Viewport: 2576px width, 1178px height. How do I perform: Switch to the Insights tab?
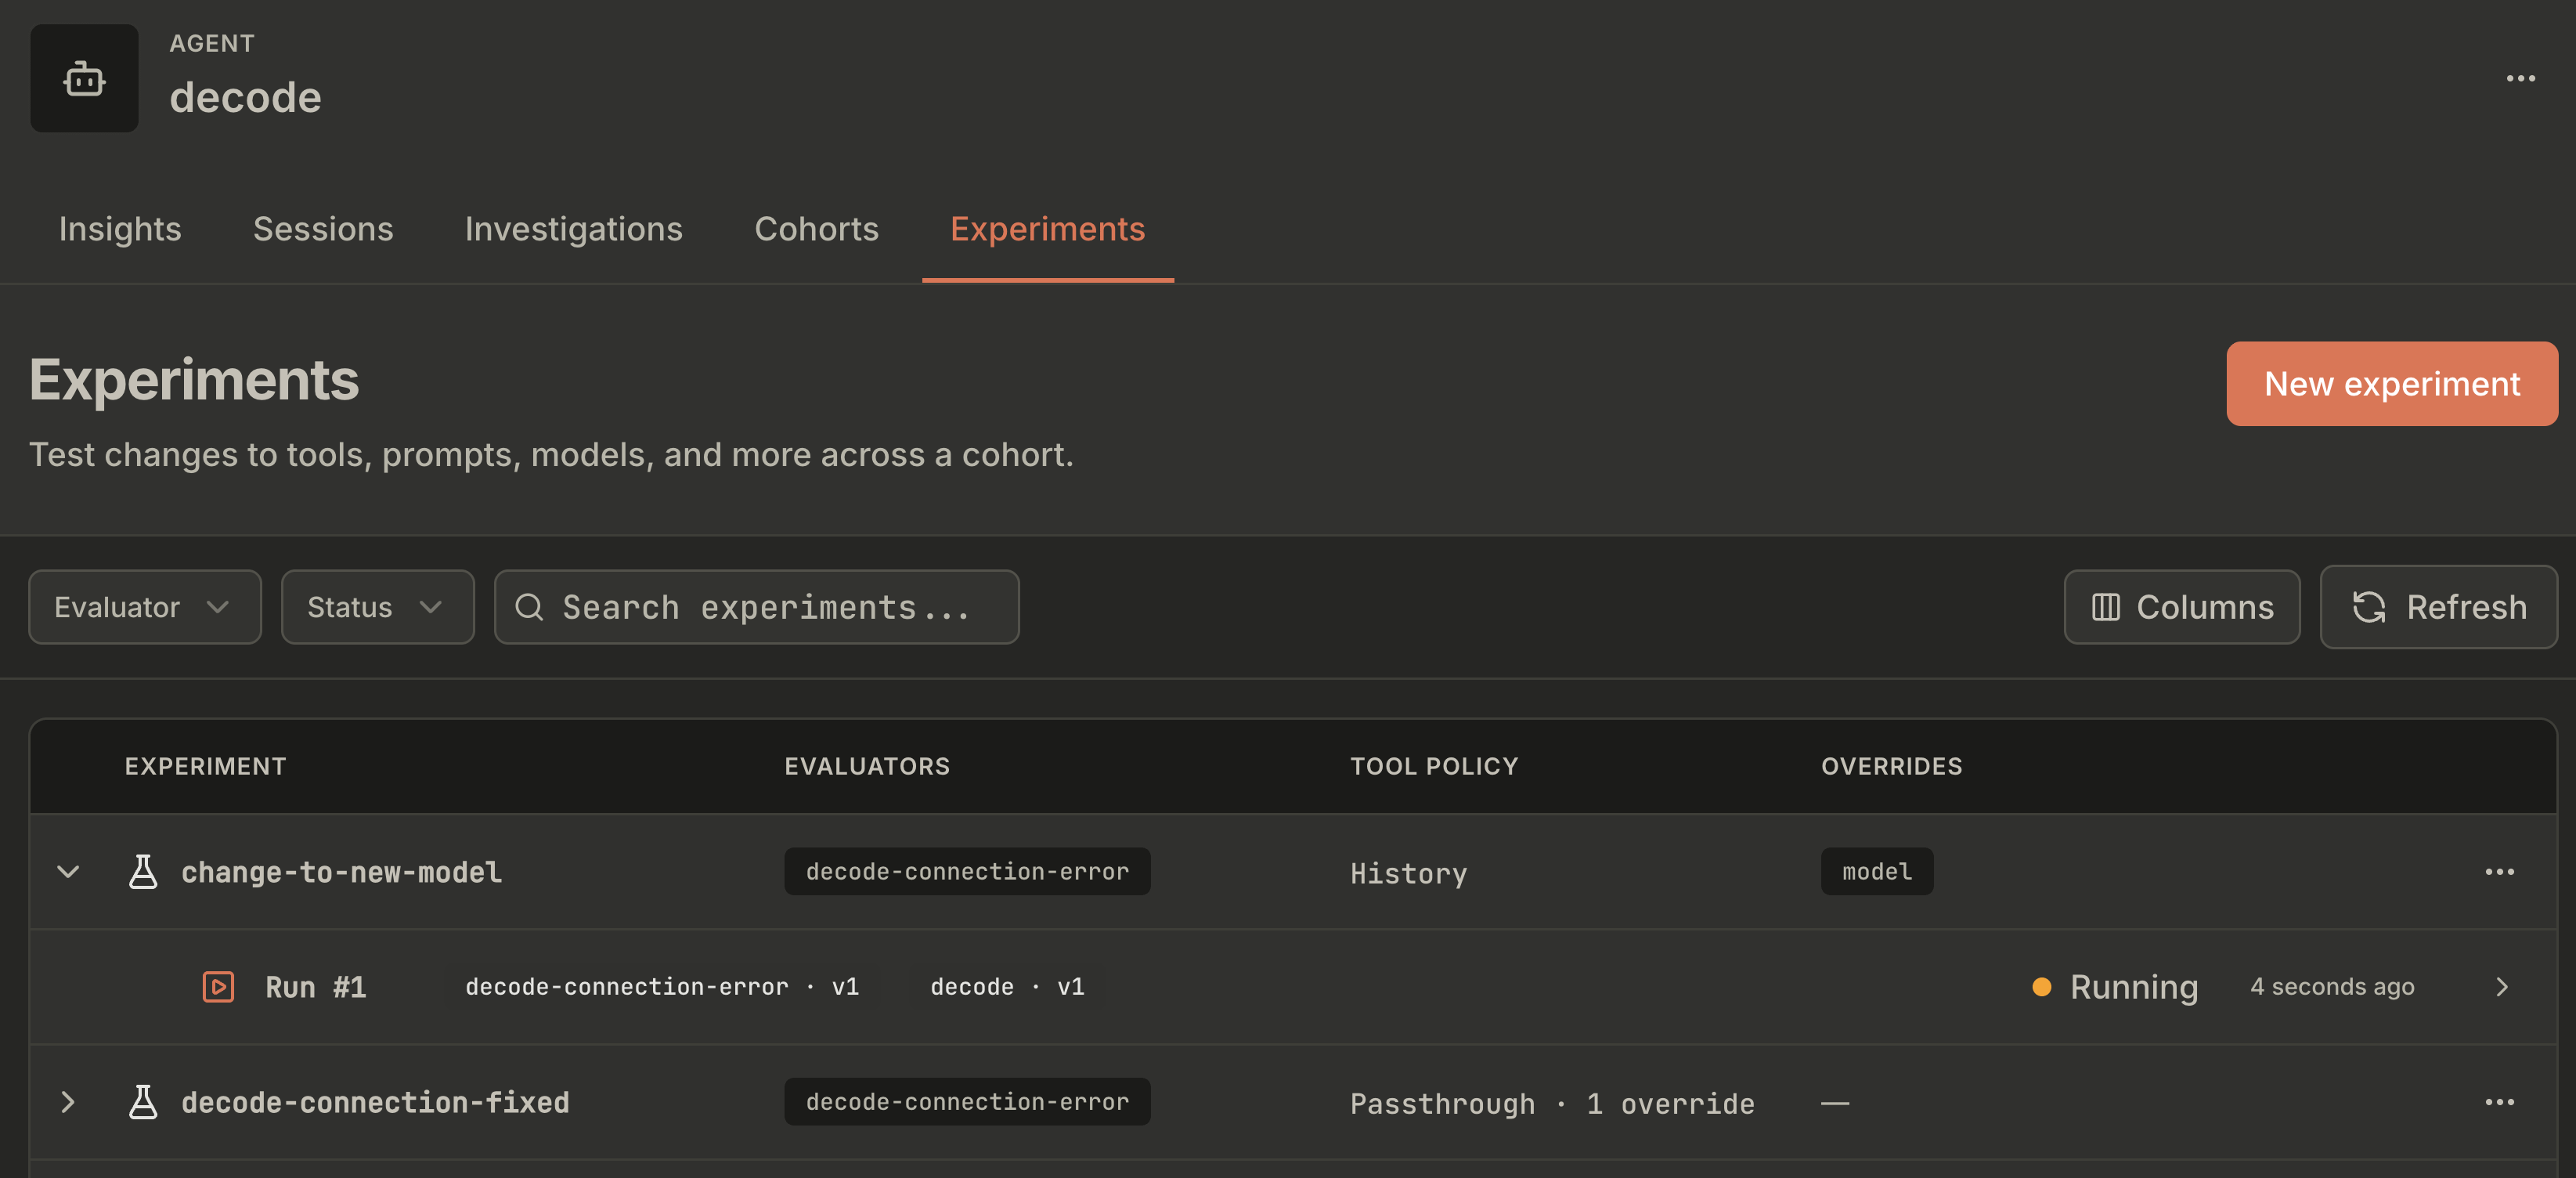(120, 229)
